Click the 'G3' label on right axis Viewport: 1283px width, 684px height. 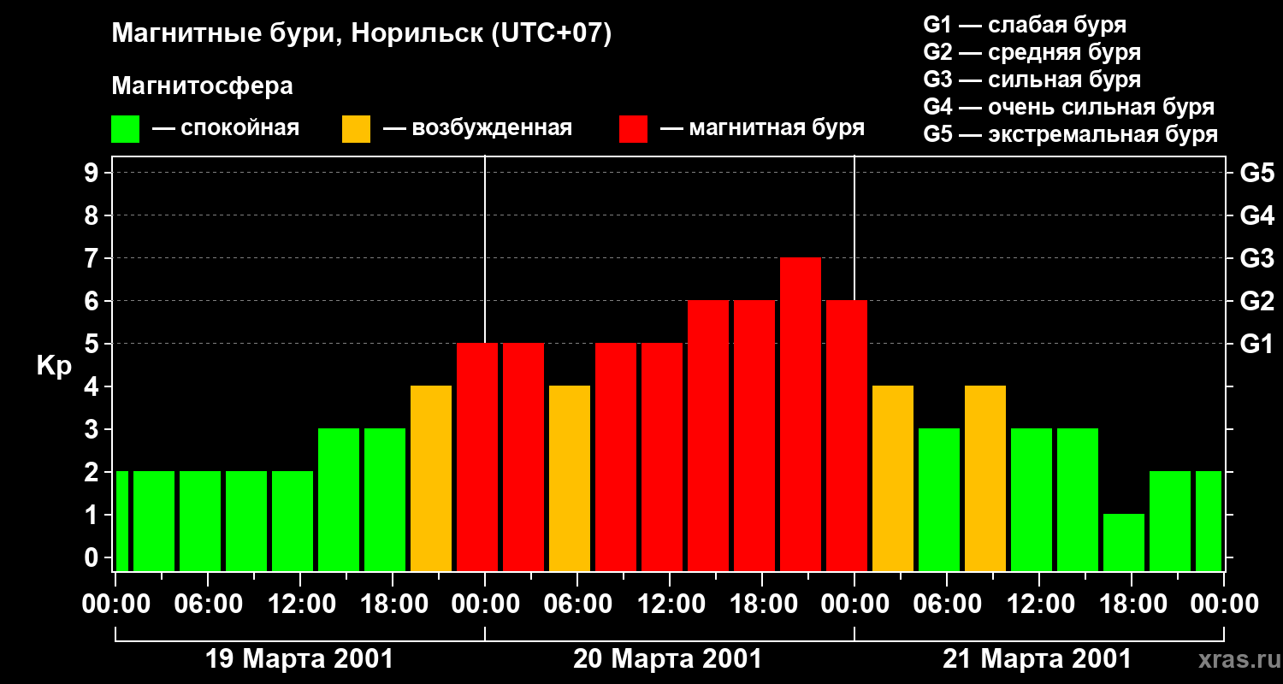click(1256, 258)
